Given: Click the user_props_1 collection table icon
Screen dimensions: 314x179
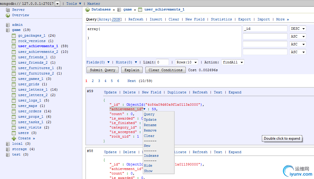Looking at the screenshot, I should click(14, 117).
